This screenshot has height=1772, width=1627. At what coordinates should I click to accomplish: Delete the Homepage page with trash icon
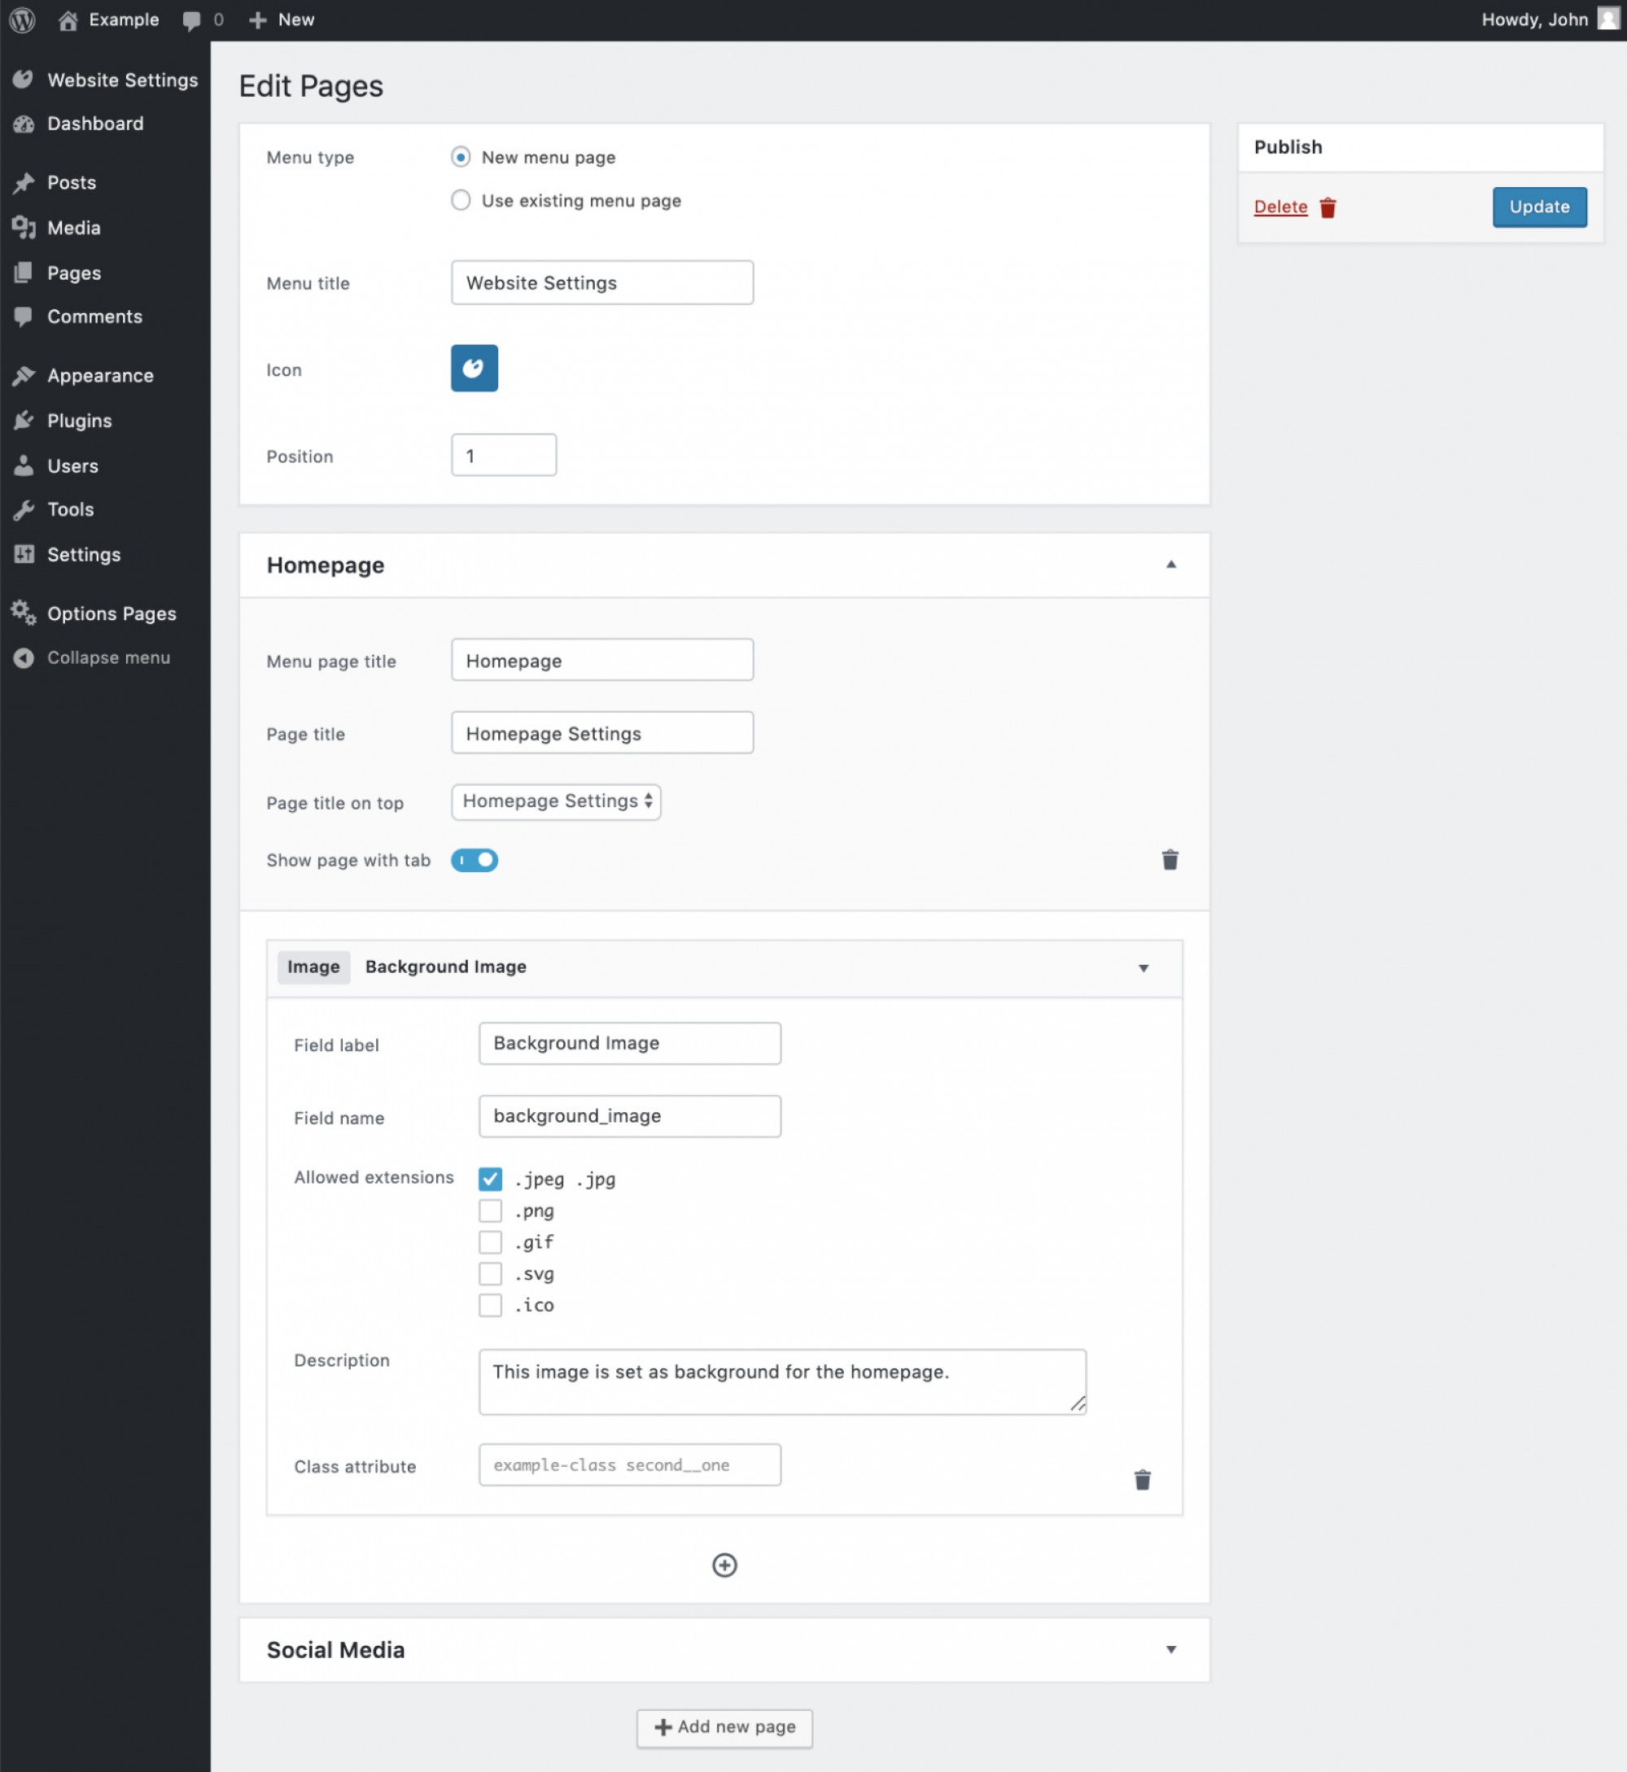(x=1170, y=860)
